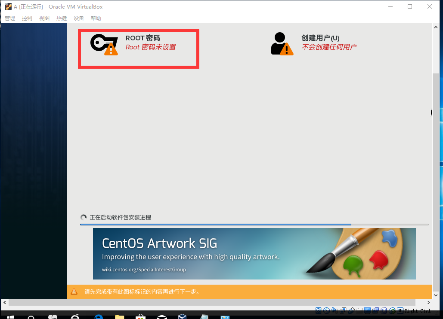Image resolution: width=443 pixels, height=319 pixels.
Task: Click the warning triangle in the orange bar
Action: [x=74, y=292]
